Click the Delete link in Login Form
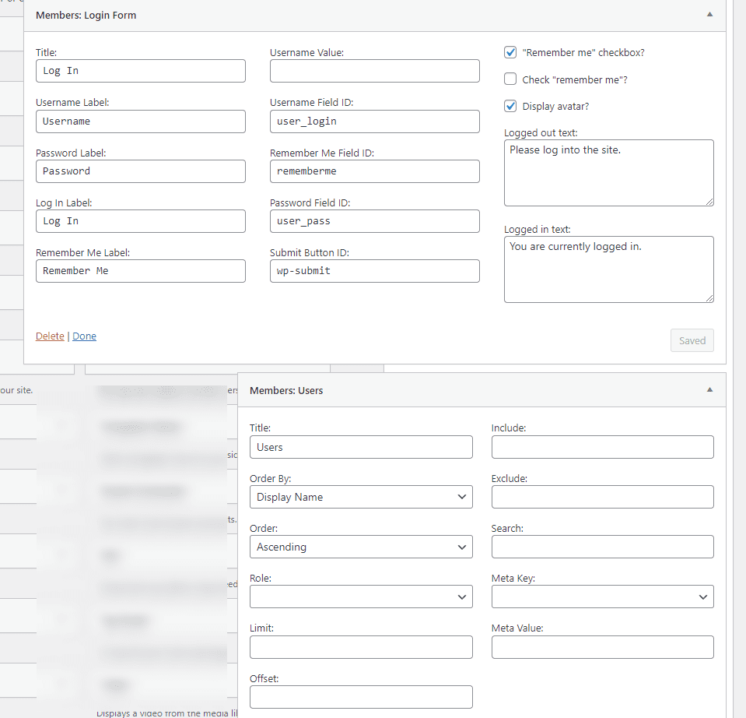This screenshot has height=718, width=746. [50, 336]
